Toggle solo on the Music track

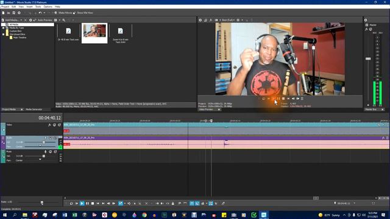click(55, 151)
